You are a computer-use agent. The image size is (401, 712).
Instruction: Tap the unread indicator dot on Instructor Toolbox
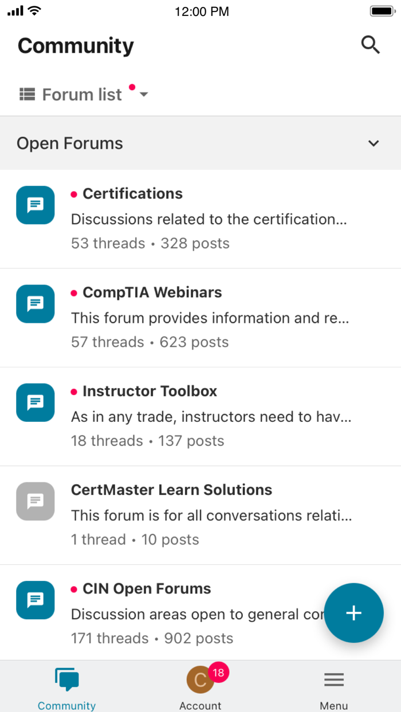point(73,391)
